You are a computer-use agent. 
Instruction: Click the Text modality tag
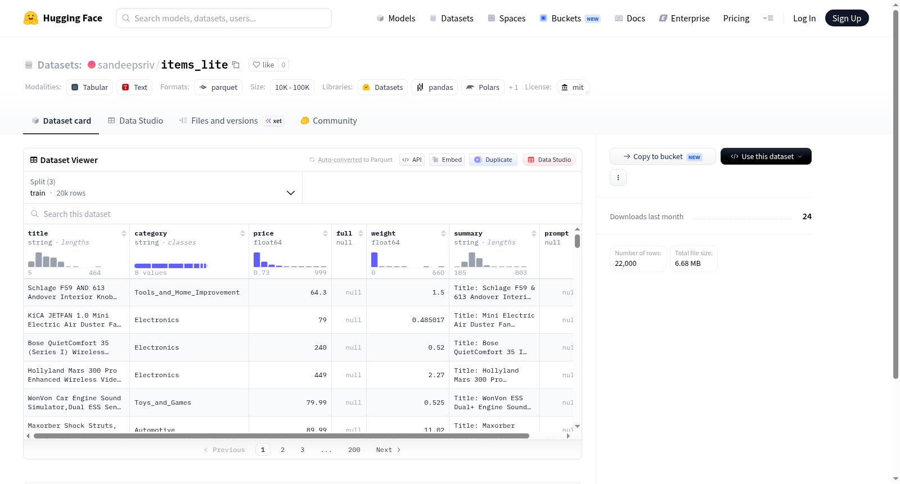point(134,87)
